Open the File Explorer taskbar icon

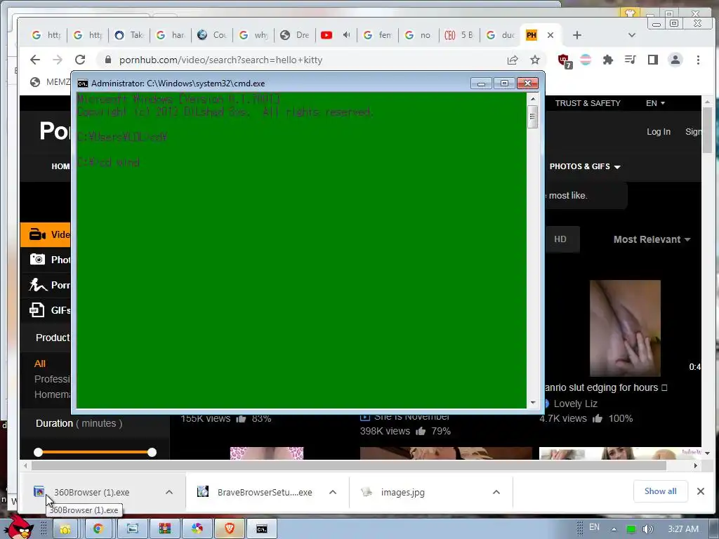pos(65,529)
